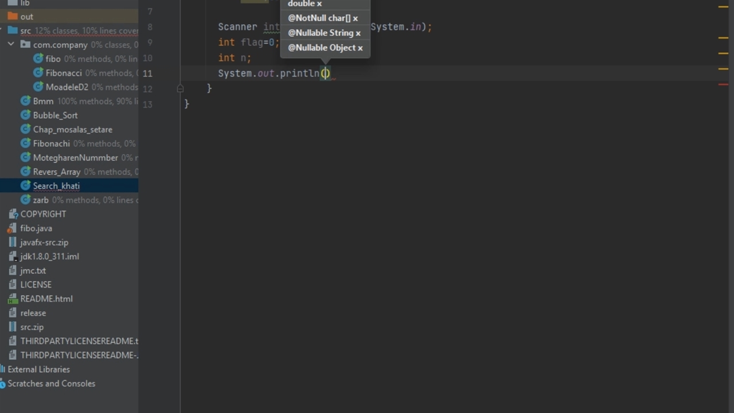
Task: Click the jdk1.8.0_311.iml module file icon
Action: 13,256
